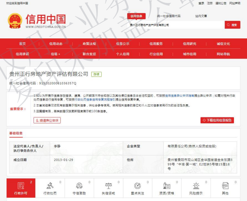247x201 pixels.
Task: Open the 网站声明 link at top right
Action: [235, 3]
